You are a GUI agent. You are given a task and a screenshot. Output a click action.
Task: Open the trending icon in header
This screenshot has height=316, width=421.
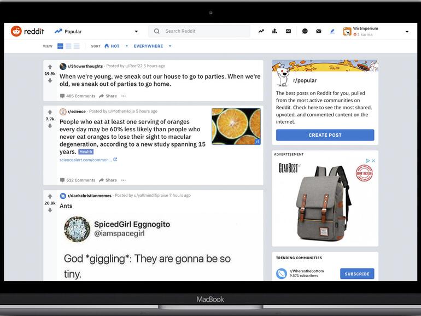(x=261, y=31)
